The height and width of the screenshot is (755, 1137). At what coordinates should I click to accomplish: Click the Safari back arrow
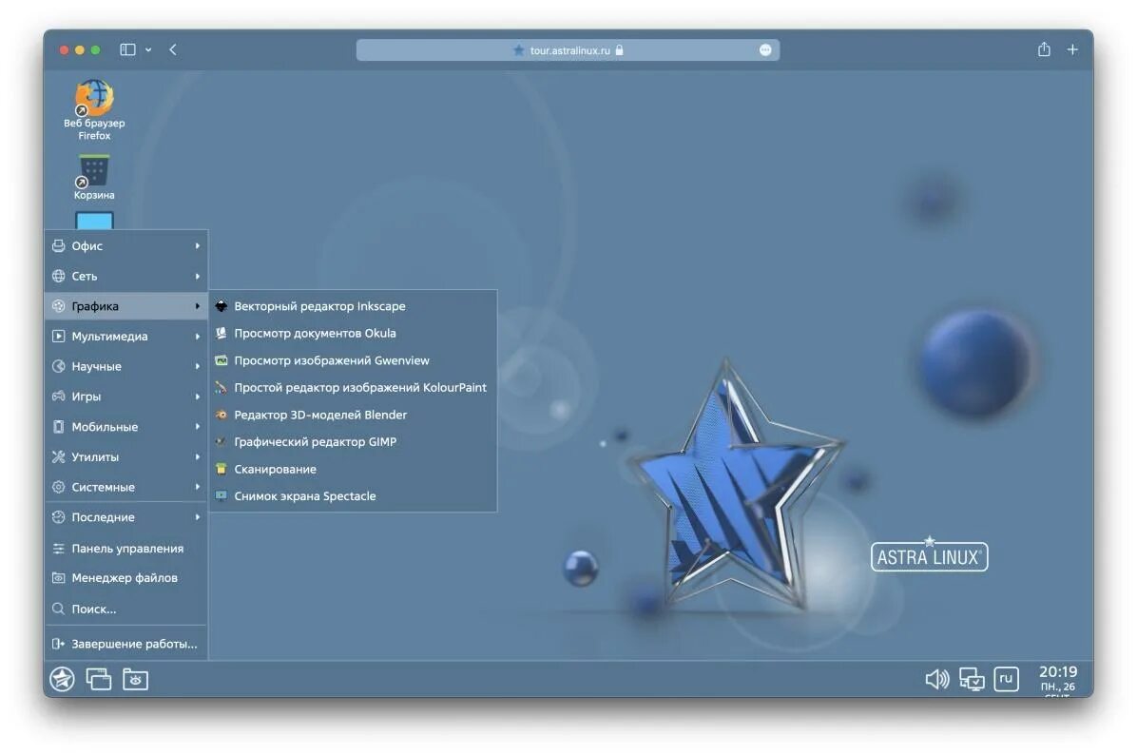click(x=173, y=49)
